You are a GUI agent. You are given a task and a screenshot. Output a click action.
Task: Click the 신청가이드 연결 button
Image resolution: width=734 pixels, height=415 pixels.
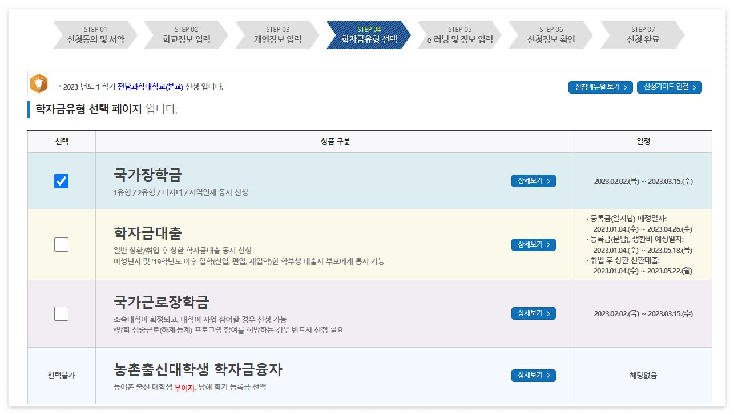coord(669,88)
